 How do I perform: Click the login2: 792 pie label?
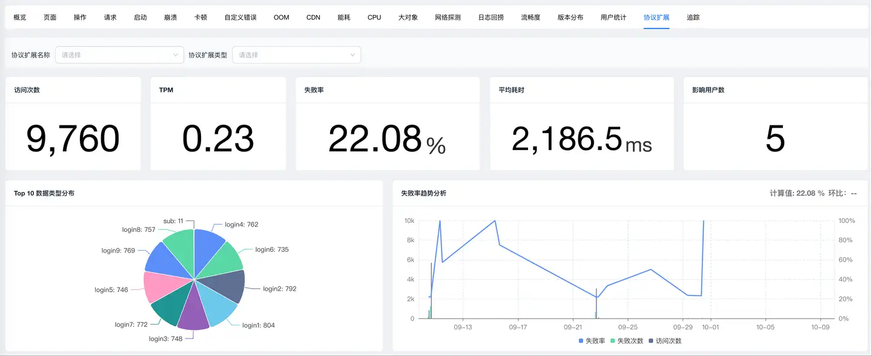click(279, 289)
